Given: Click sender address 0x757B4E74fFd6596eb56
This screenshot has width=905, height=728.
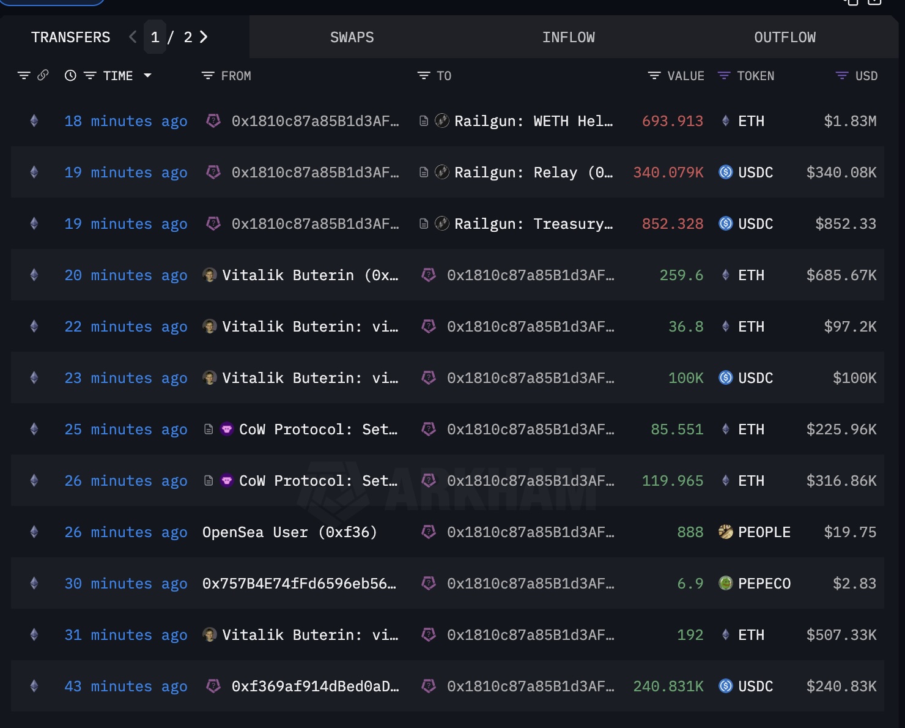Looking at the screenshot, I should (300, 584).
